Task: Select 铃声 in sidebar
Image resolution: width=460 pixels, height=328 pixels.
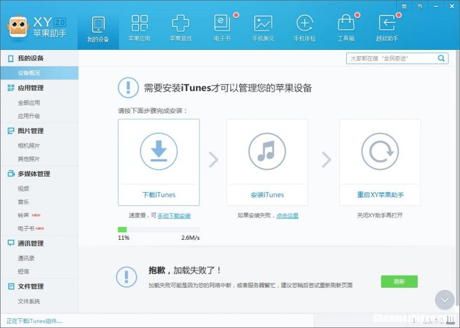Action: (x=24, y=216)
